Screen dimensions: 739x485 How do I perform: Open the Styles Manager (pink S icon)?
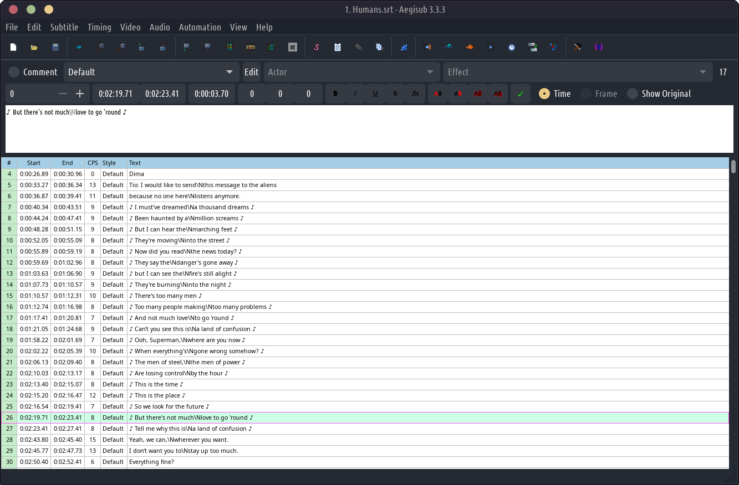(x=316, y=48)
